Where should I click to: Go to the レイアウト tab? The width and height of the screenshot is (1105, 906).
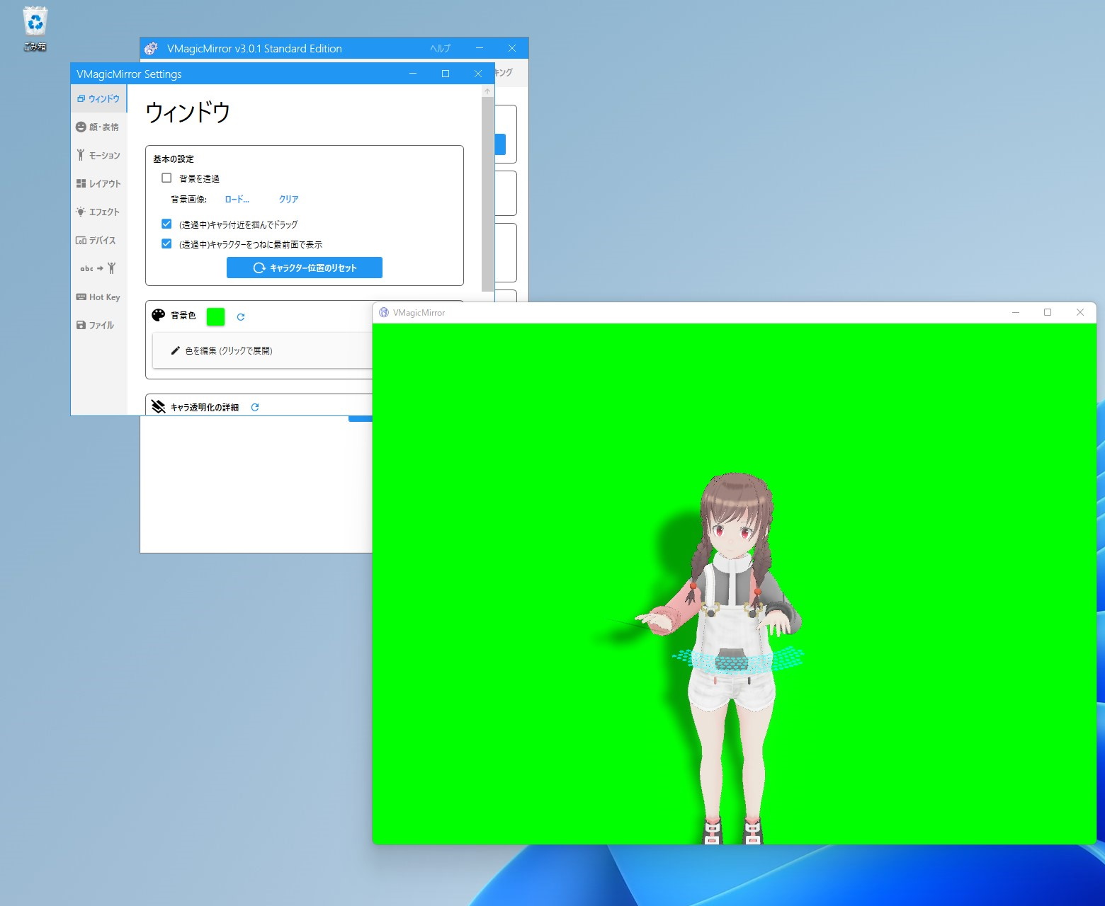pyautogui.click(x=98, y=183)
